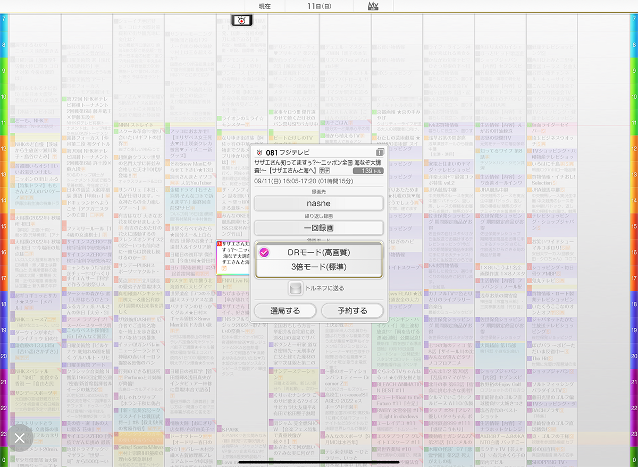This screenshot has width=638, height=467.
Task: Tap the Fuji TV channel logo header
Action: click(242, 21)
